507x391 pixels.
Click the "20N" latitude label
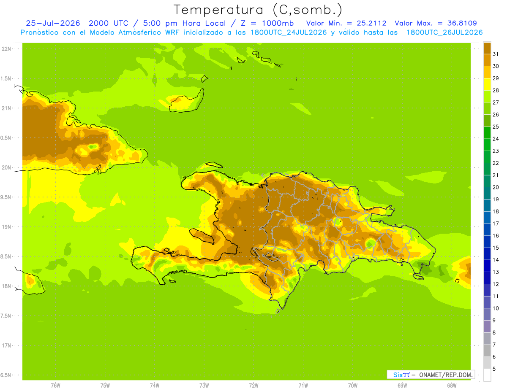click(7, 167)
